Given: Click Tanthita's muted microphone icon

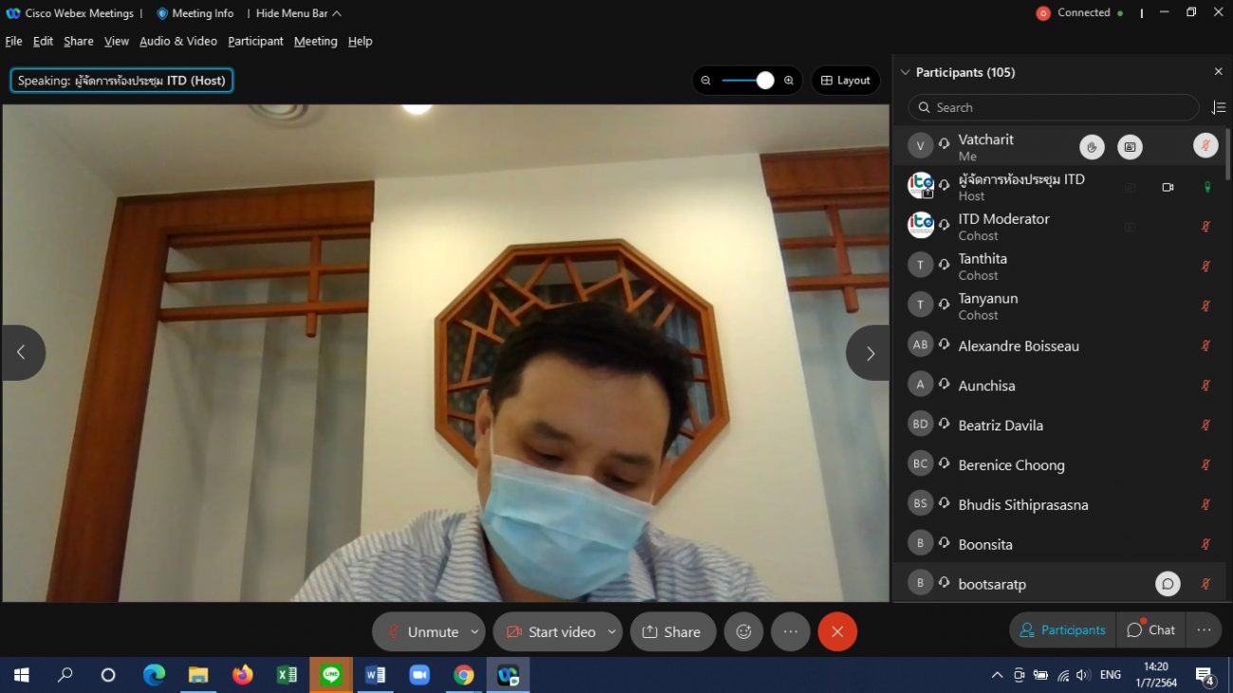Looking at the screenshot, I should pyautogui.click(x=1206, y=266).
